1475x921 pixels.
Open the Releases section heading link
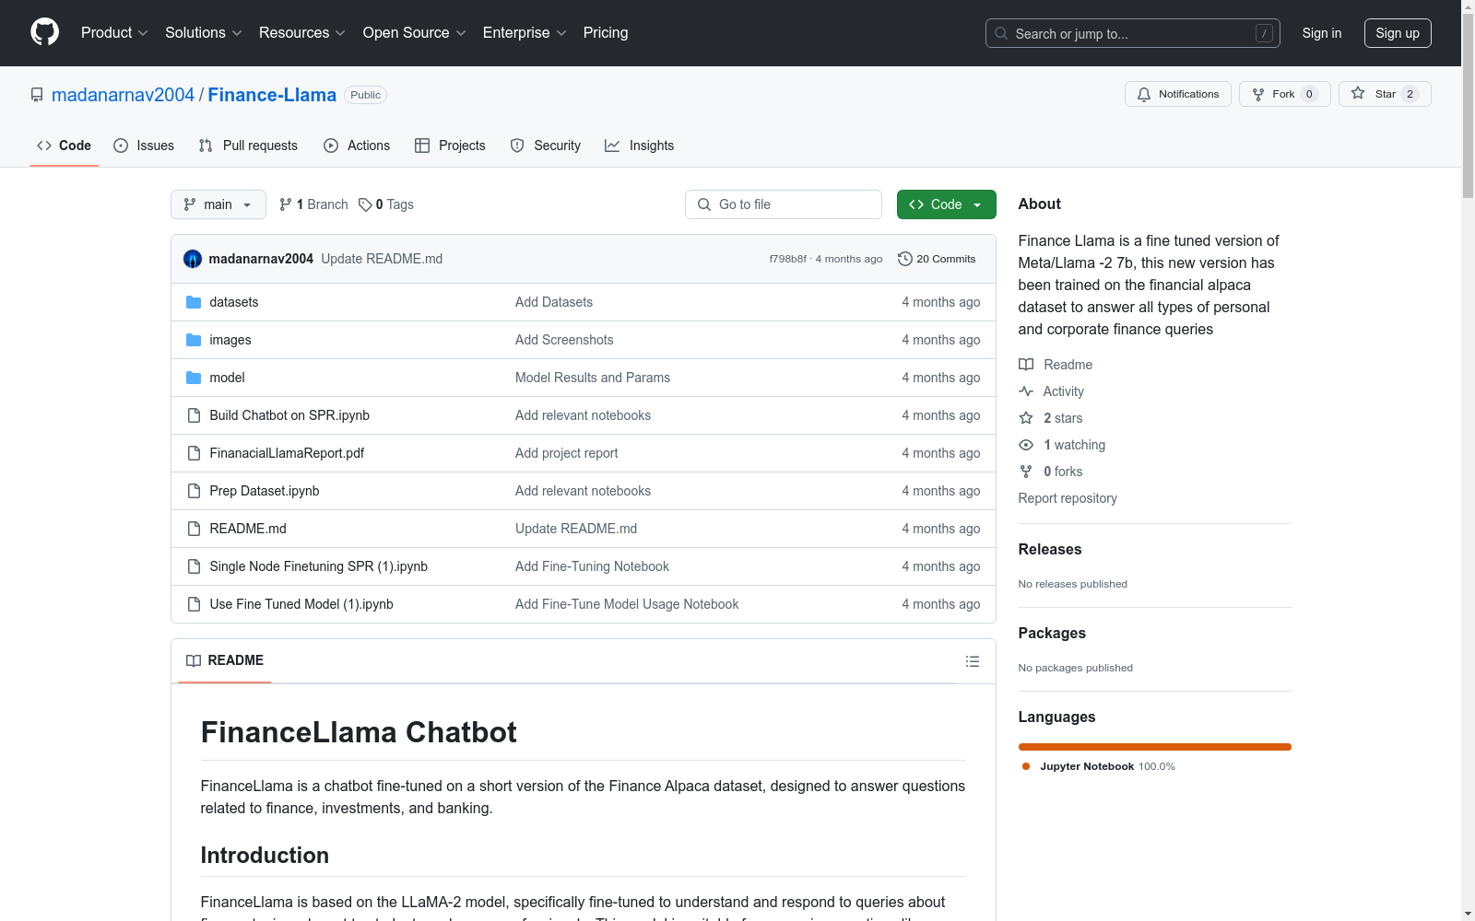[x=1050, y=549]
